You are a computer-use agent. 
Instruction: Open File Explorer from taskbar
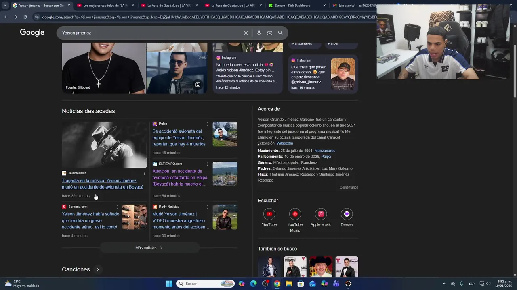(289, 284)
